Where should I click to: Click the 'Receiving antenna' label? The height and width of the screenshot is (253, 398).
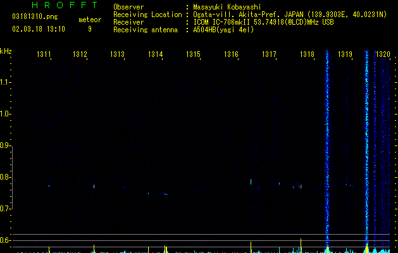click(x=146, y=30)
